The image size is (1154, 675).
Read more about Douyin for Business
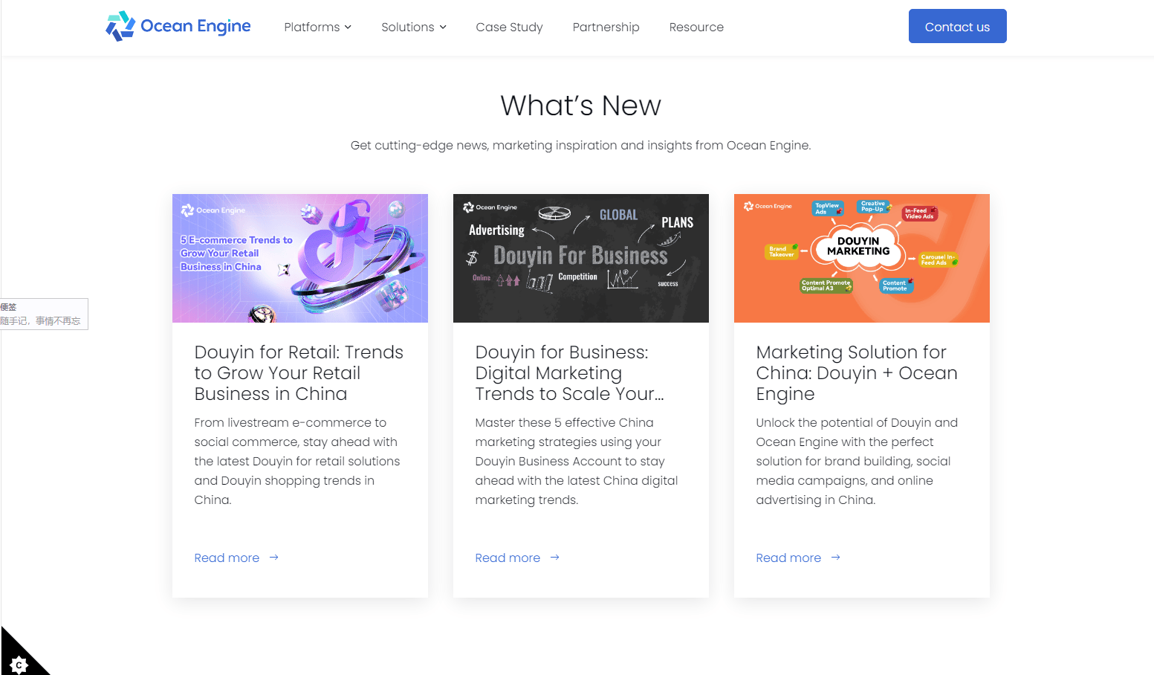508,558
